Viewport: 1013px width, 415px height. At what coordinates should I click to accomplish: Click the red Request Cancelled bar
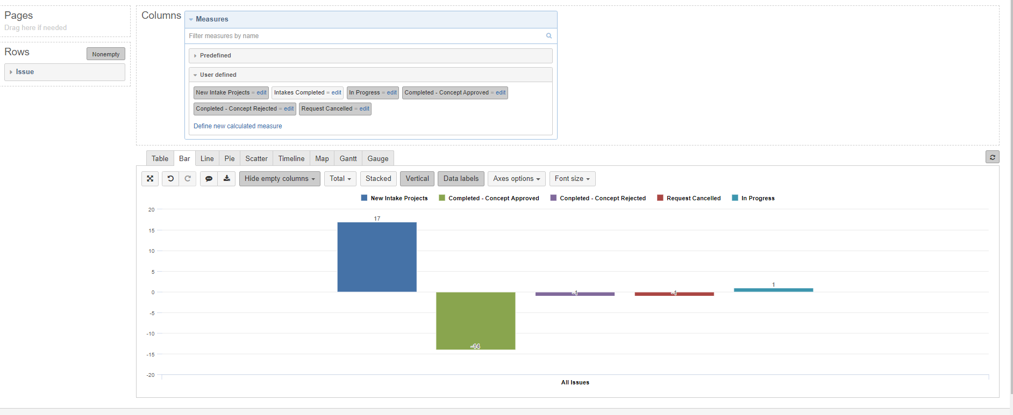(x=674, y=294)
